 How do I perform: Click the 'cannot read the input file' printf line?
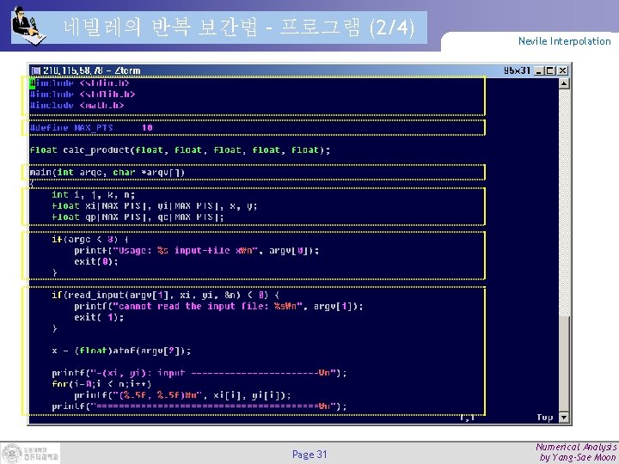218,306
